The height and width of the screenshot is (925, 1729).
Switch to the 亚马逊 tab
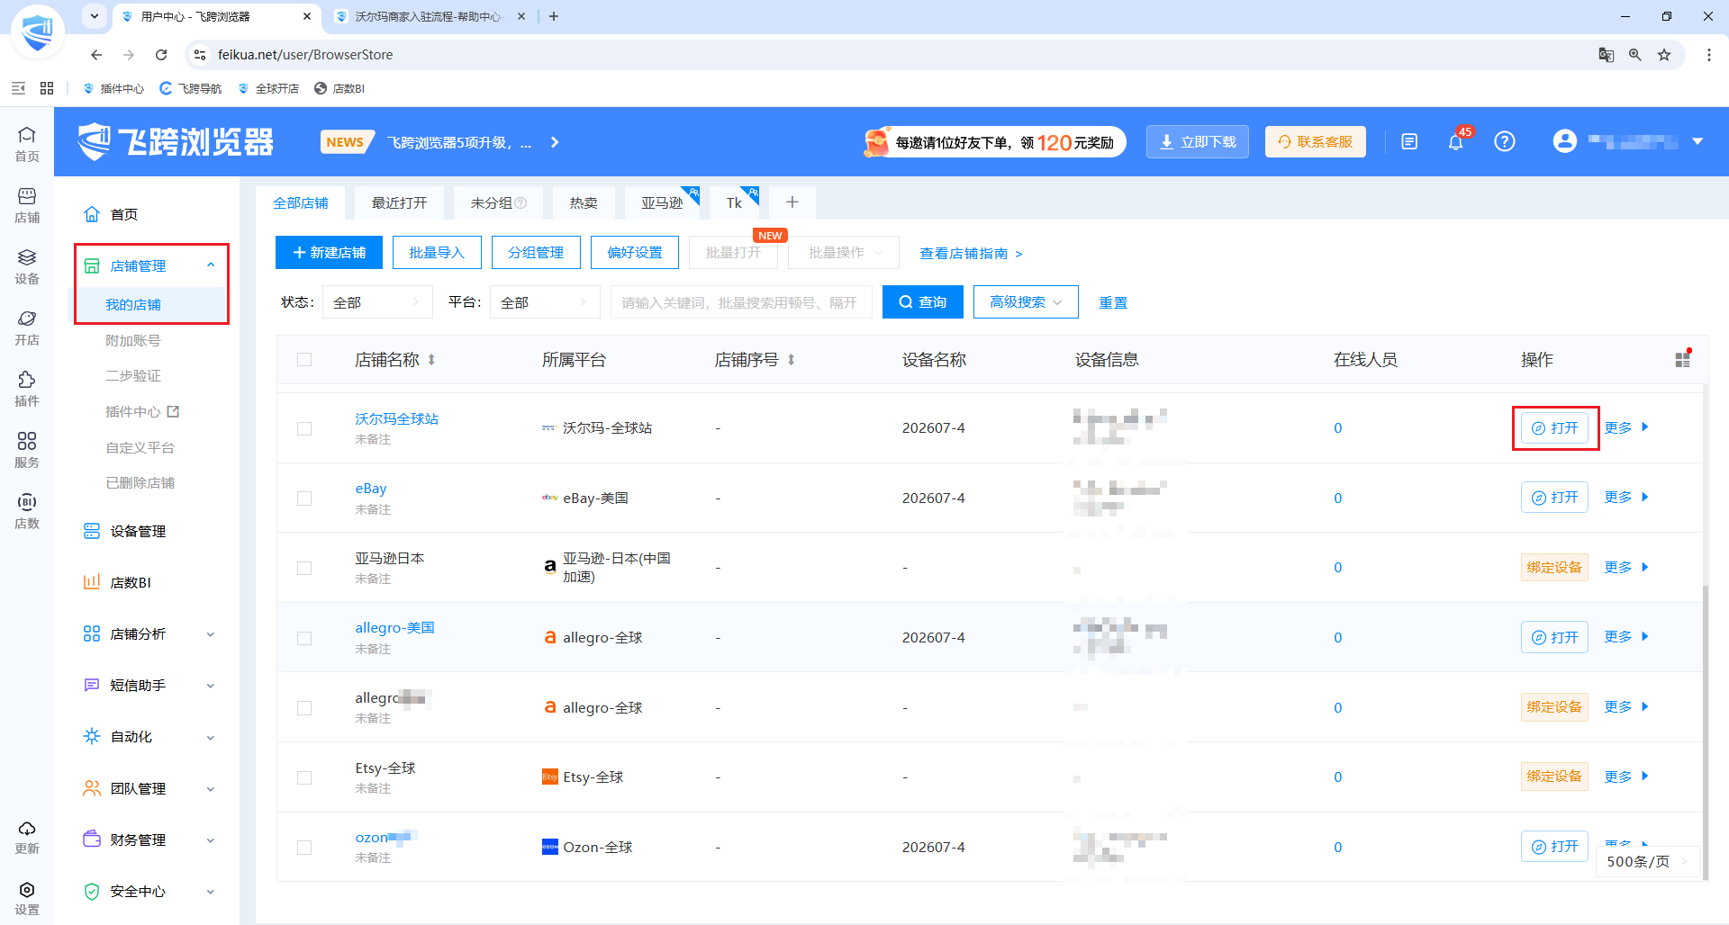tap(663, 203)
